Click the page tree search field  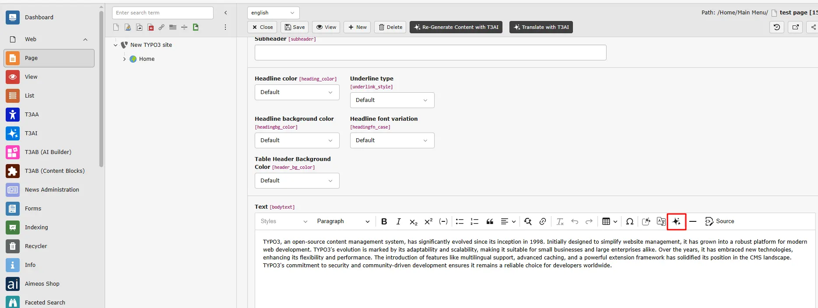coord(163,13)
